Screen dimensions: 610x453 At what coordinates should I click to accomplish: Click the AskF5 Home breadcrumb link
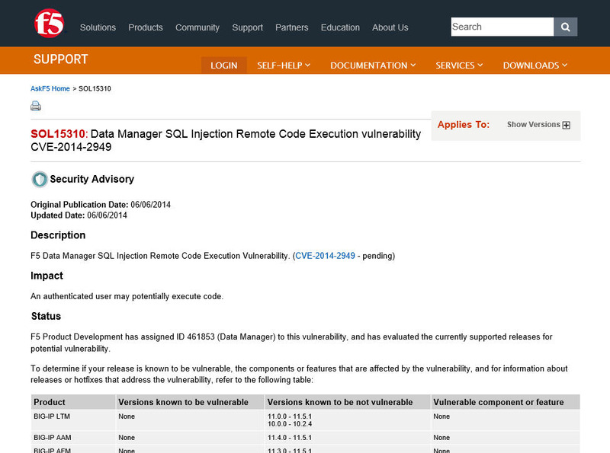(50, 89)
